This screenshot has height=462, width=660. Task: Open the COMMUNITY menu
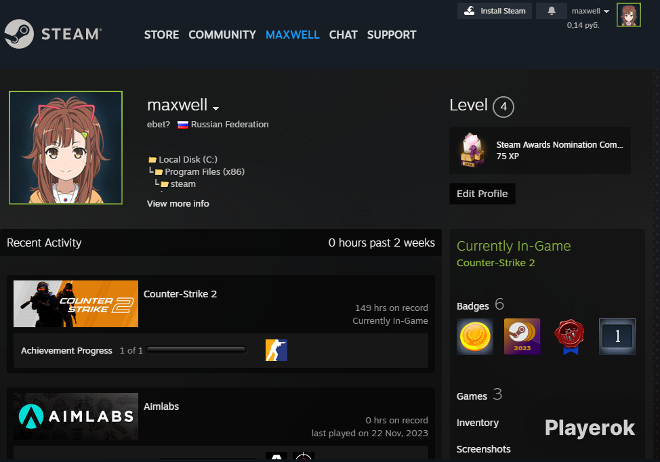pyautogui.click(x=222, y=35)
